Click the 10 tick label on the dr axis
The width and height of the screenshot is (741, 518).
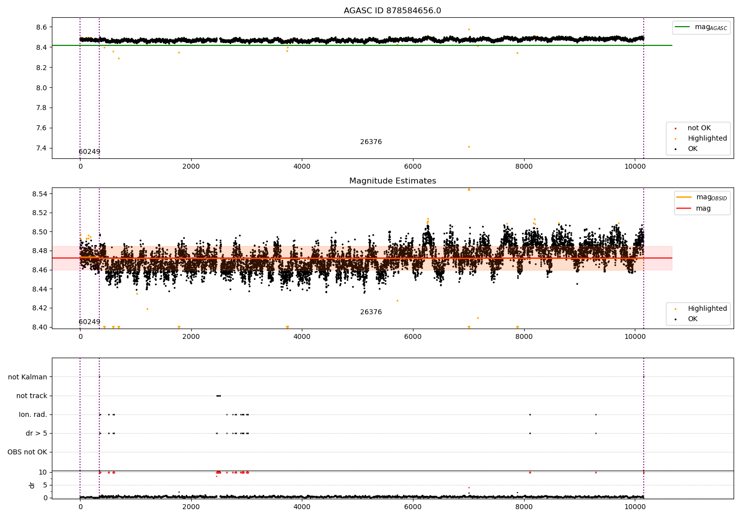[x=43, y=472]
